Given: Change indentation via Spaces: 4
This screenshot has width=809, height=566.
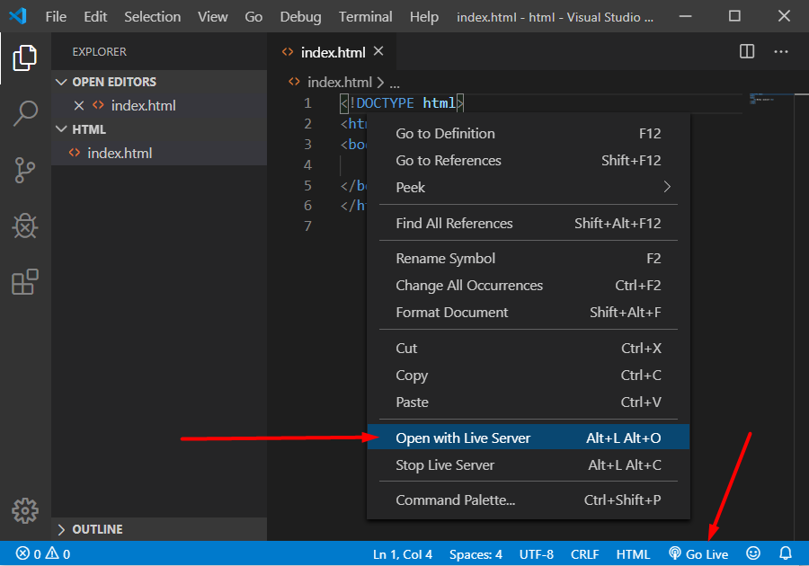Looking at the screenshot, I should (476, 554).
